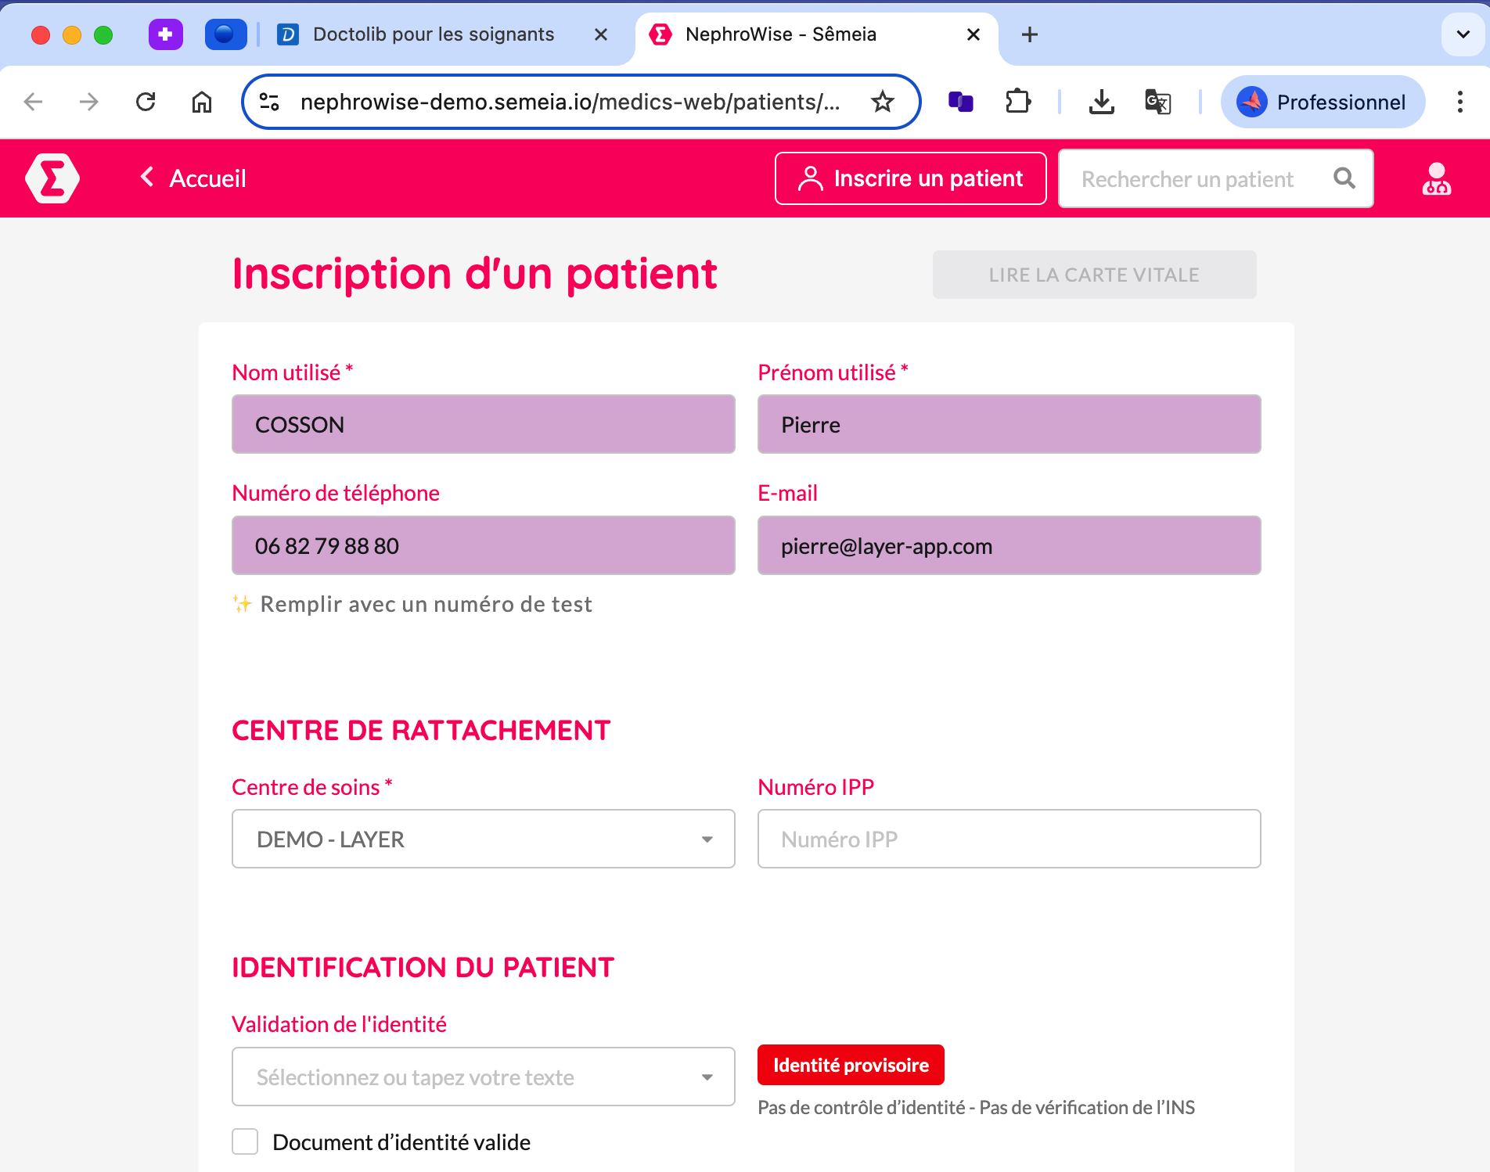Image resolution: width=1490 pixels, height=1172 pixels.
Task: Check Document d'identité valide checkbox
Action: [x=245, y=1141]
